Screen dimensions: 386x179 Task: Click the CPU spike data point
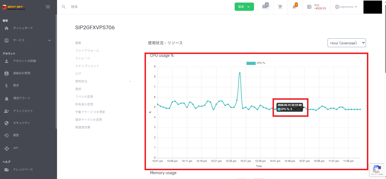click(240, 73)
